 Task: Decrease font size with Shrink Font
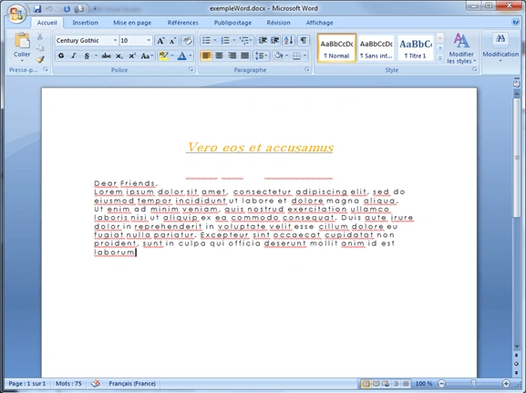(x=172, y=41)
